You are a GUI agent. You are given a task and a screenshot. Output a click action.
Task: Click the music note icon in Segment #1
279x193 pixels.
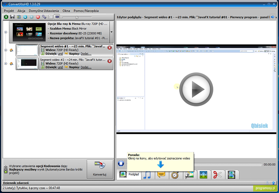[43, 54]
